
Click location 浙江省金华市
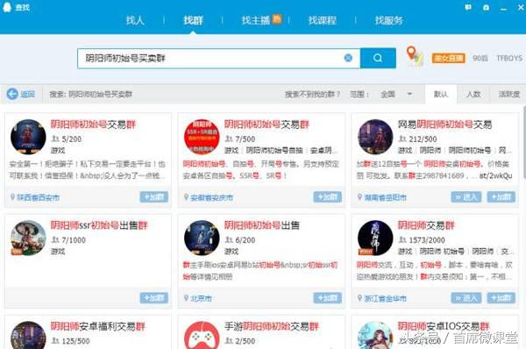385,298
